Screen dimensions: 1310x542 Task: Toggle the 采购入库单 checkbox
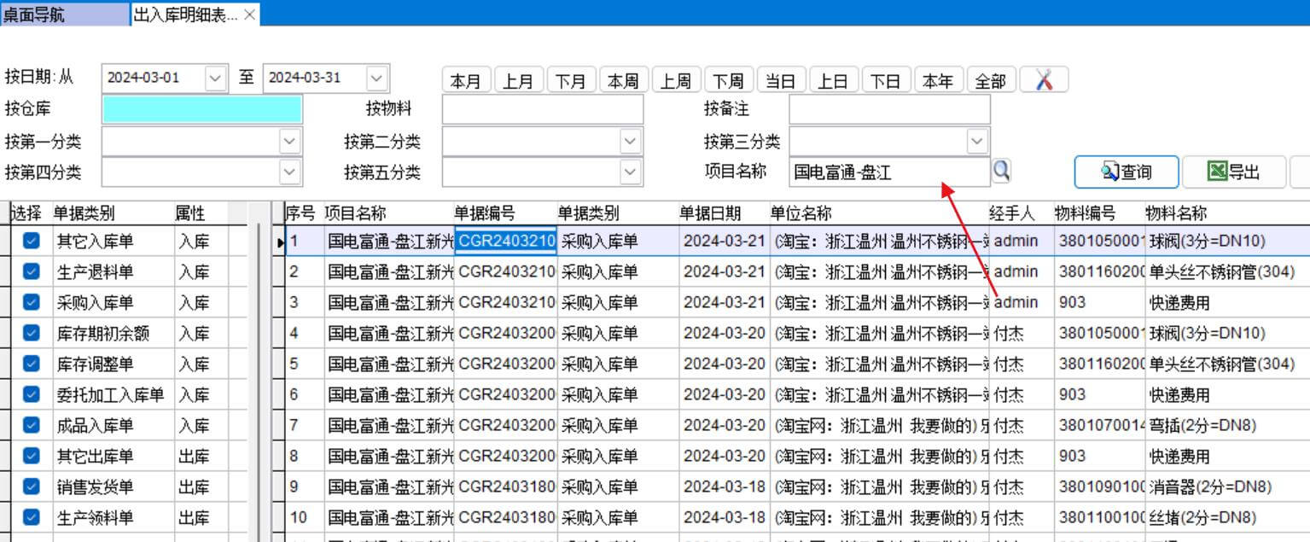[x=32, y=302]
